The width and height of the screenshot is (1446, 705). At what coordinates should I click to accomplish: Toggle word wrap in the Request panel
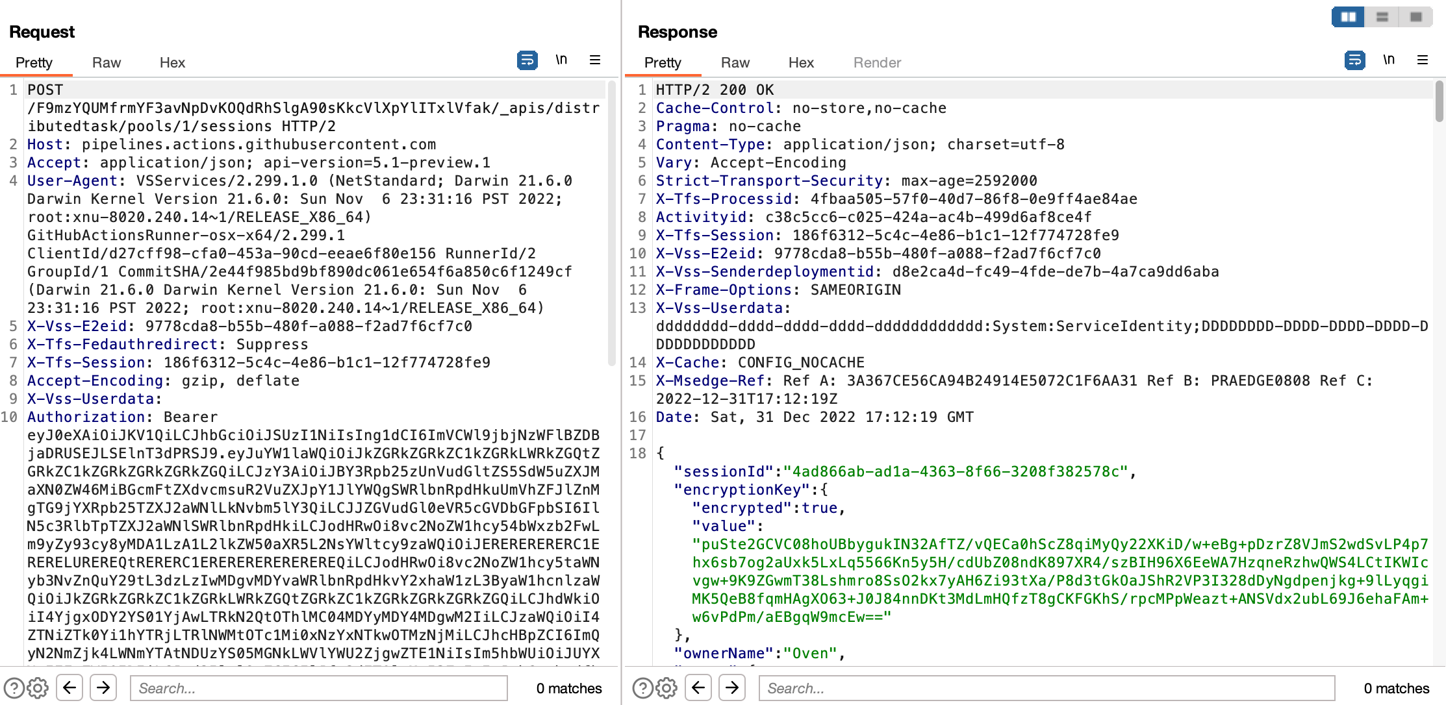pyautogui.click(x=527, y=60)
